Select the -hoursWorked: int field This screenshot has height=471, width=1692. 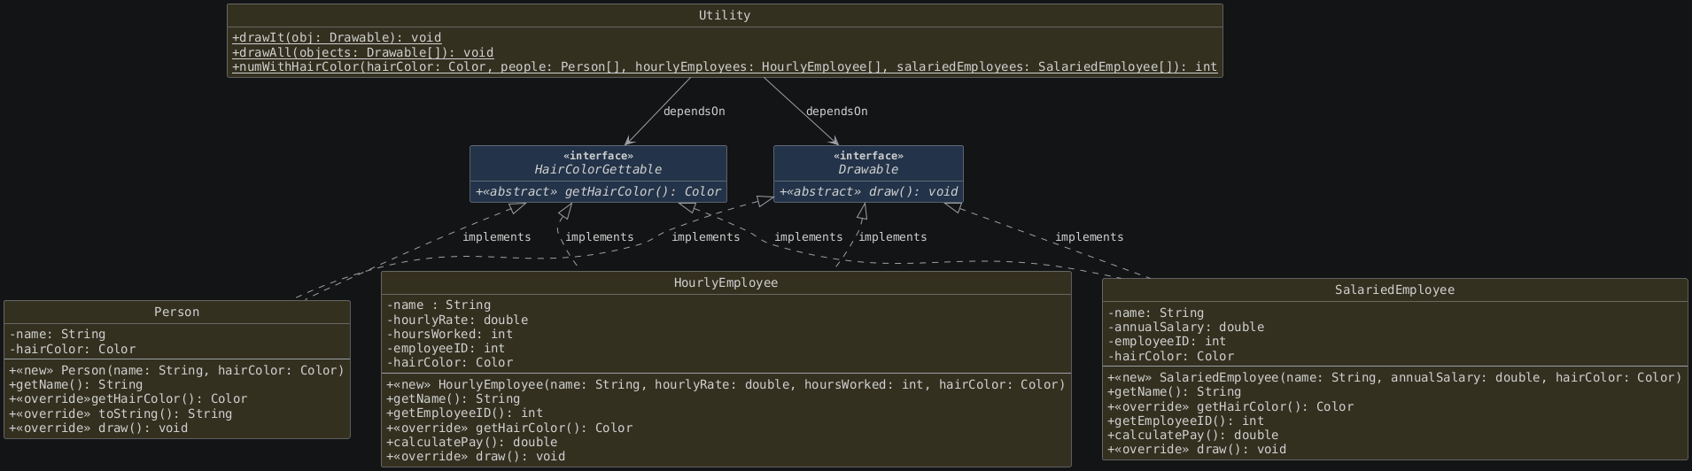pyautogui.click(x=450, y=334)
